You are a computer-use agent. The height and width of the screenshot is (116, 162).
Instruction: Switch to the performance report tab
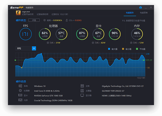tap(130, 13)
